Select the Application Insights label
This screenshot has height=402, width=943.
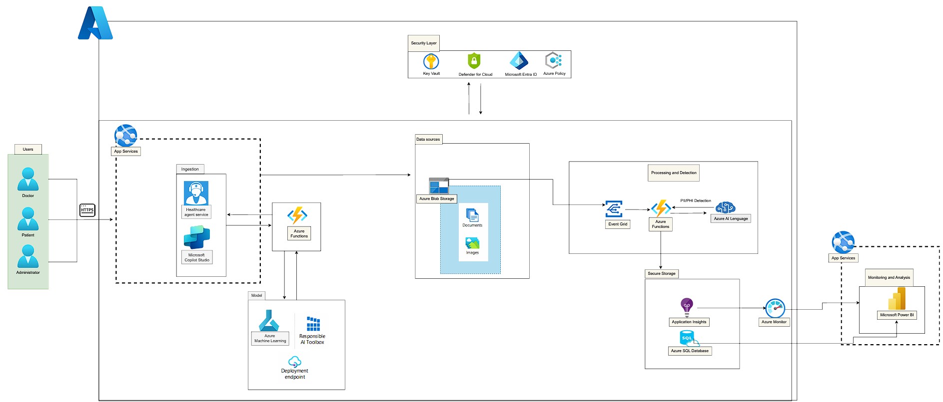coord(689,322)
